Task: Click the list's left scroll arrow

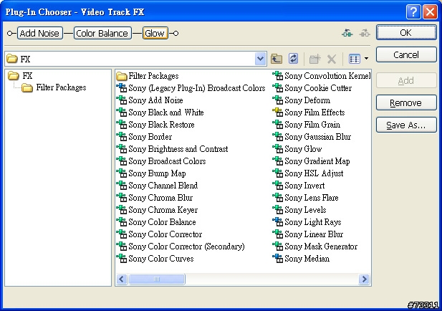Action: (122, 279)
